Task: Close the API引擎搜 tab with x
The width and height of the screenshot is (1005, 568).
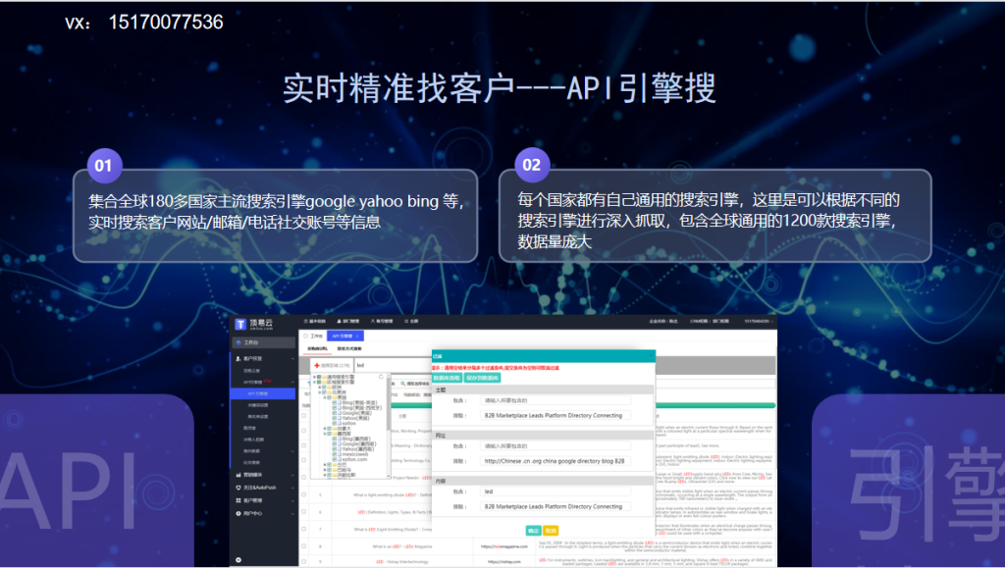Action: pyautogui.click(x=356, y=336)
